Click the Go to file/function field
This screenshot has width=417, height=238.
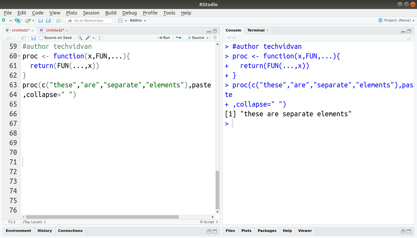pos(89,20)
